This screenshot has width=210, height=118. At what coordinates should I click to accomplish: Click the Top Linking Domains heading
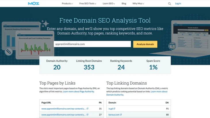127,83
